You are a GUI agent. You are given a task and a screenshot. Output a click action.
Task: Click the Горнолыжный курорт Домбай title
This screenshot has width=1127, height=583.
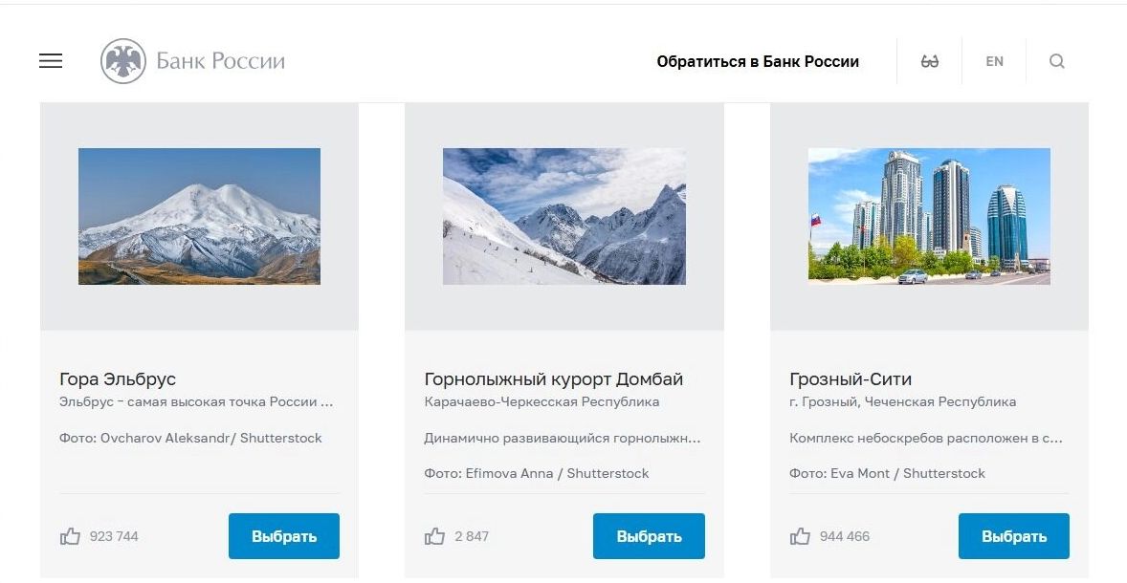pos(553,378)
